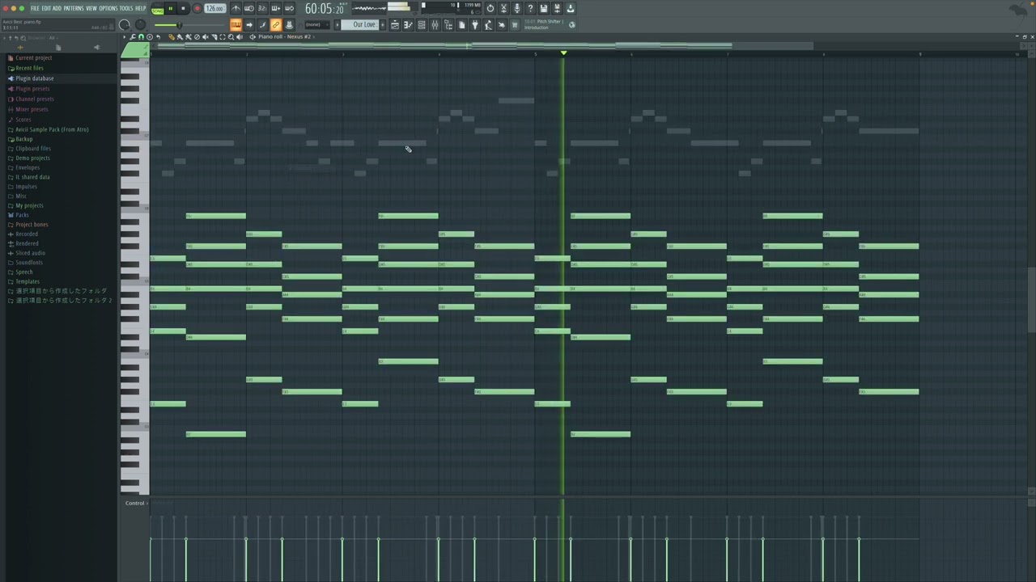Select the Playback speaker tool in piano roll
The image size is (1036, 582).
pos(240,37)
